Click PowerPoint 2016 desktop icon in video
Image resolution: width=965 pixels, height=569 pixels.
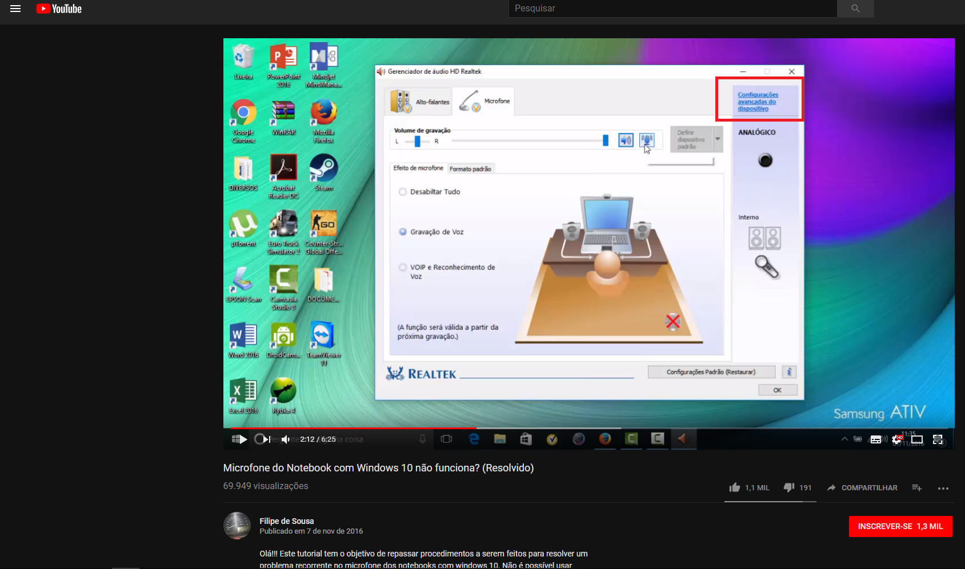tap(283, 64)
